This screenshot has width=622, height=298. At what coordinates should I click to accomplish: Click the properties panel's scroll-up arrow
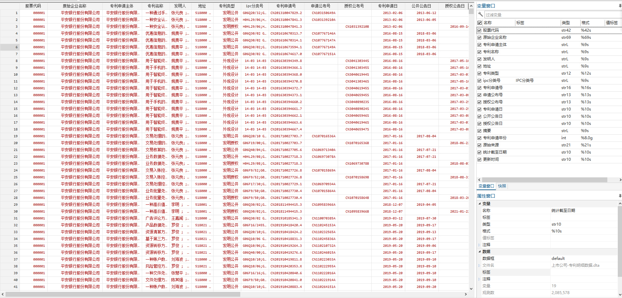point(620,203)
